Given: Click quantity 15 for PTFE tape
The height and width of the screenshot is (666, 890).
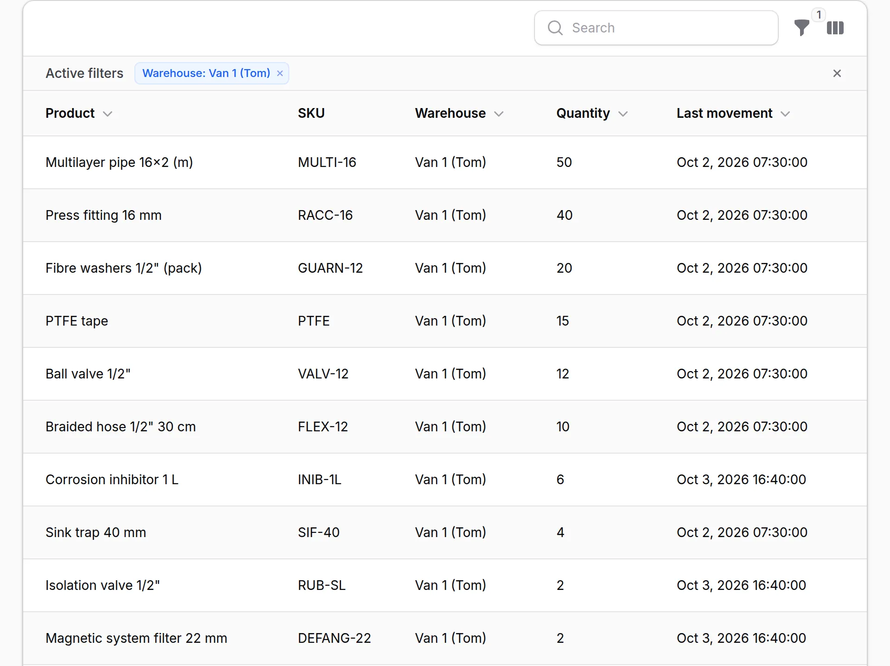Looking at the screenshot, I should click(563, 321).
